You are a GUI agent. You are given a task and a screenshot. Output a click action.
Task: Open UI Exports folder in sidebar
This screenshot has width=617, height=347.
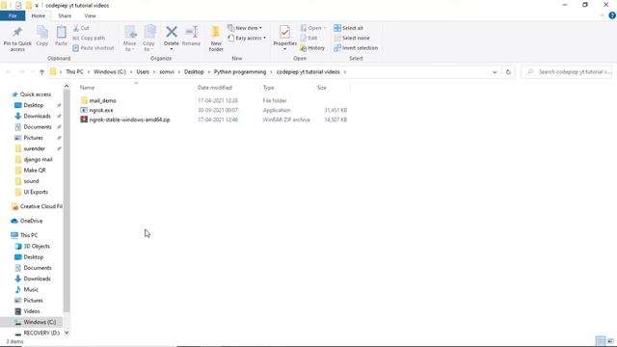pos(36,192)
